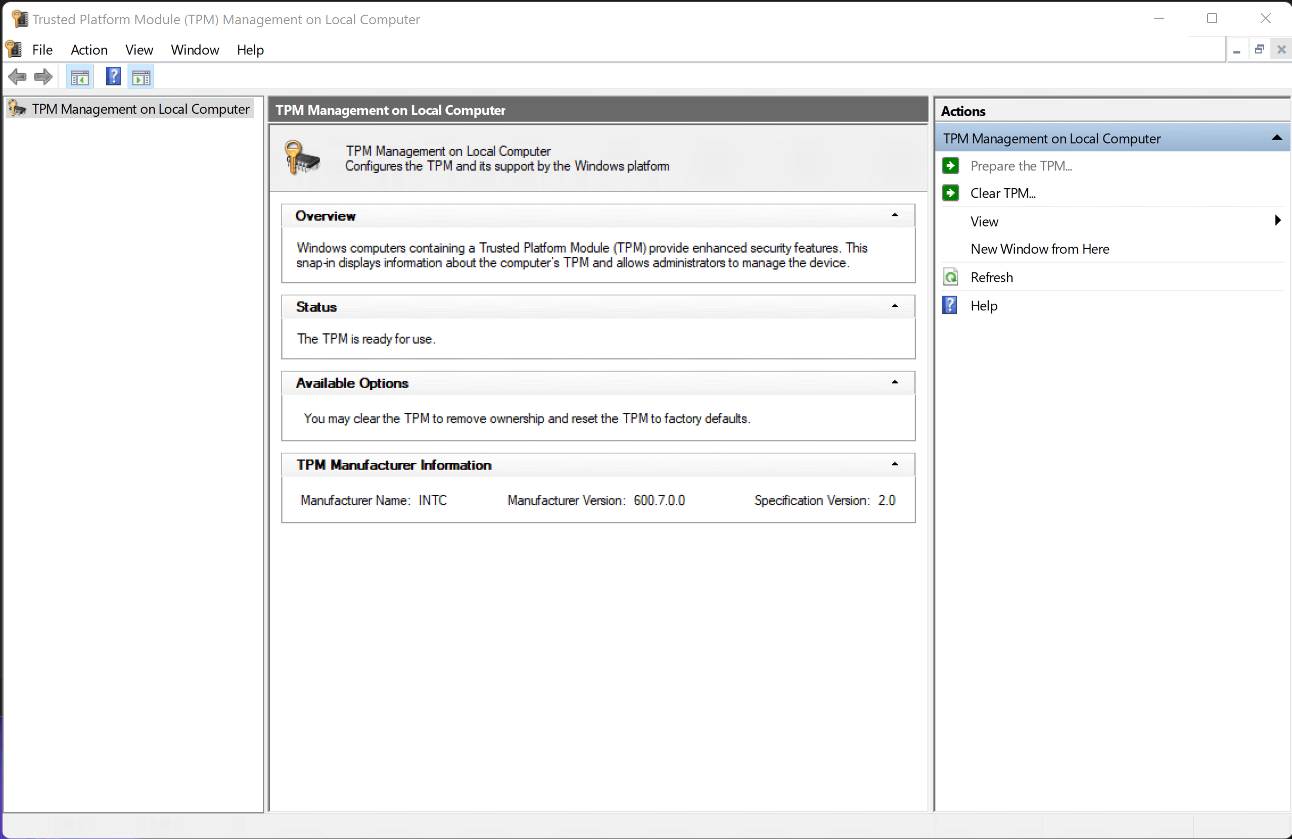Image resolution: width=1292 pixels, height=839 pixels.
Task: Open the Window menu
Action: point(194,50)
